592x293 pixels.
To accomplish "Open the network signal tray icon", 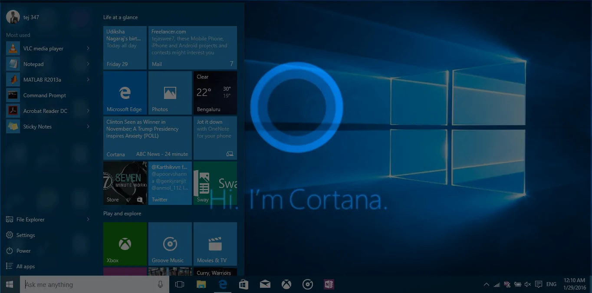I will click(x=497, y=285).
